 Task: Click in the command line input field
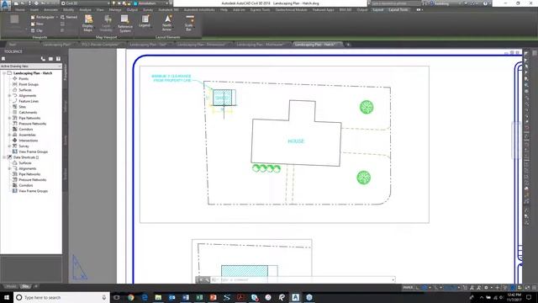(x=300, y=279)
